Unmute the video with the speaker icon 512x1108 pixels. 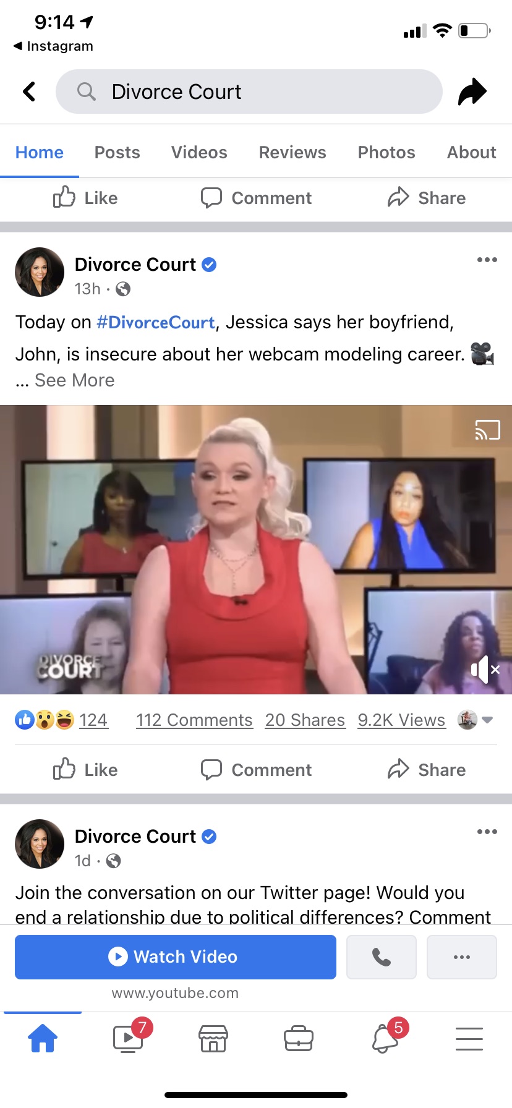pos(485,669)
